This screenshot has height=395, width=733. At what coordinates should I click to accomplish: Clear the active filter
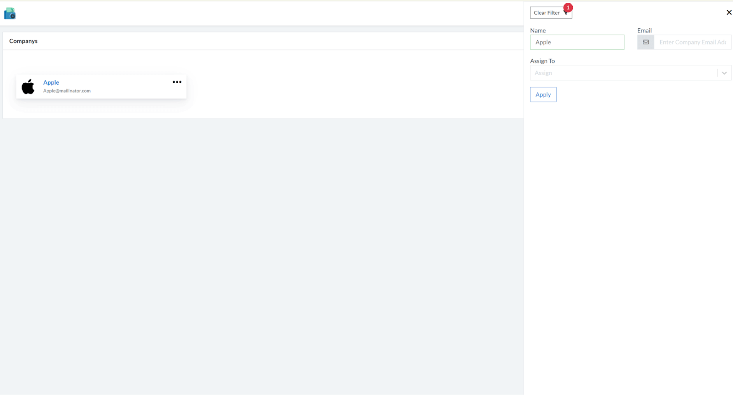pyautogui.click(x=546, y=12)
